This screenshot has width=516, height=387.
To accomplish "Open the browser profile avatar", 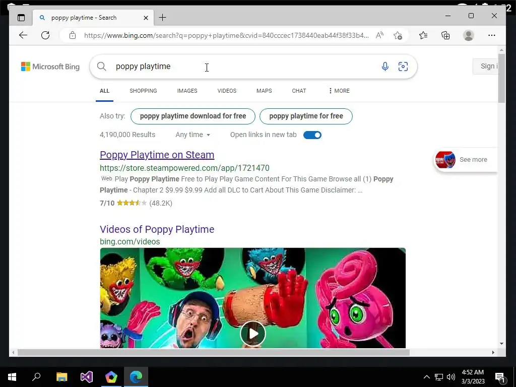I will 468,35.
